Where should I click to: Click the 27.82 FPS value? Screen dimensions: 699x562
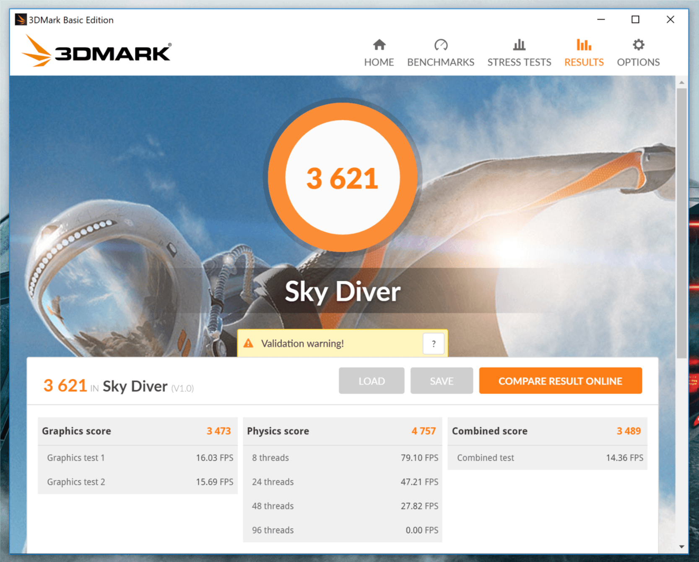point(419,506)
